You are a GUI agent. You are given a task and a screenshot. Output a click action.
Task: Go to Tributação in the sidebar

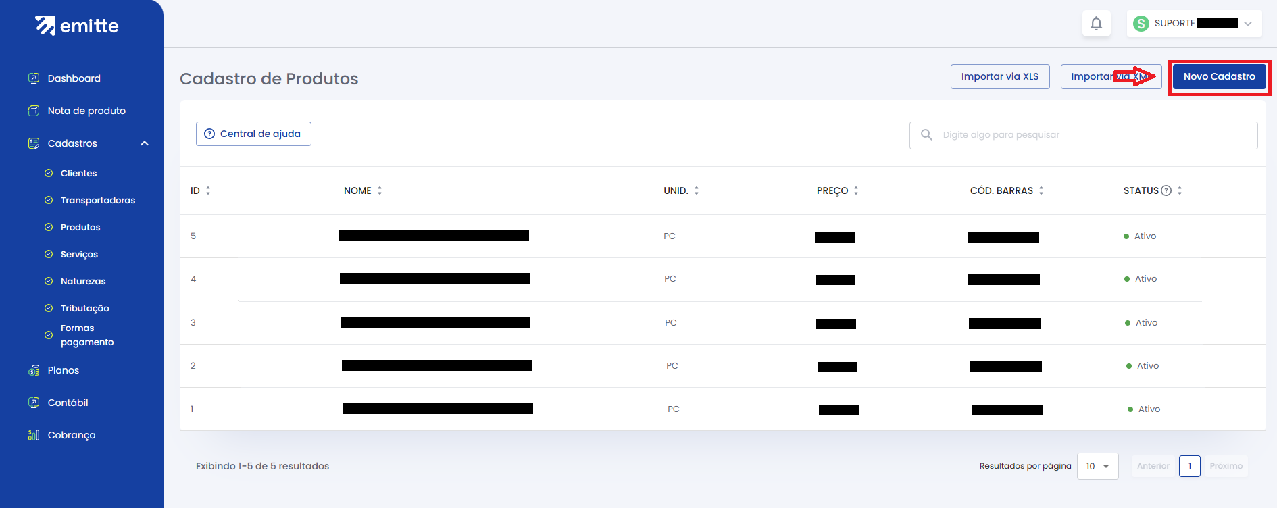84,308
